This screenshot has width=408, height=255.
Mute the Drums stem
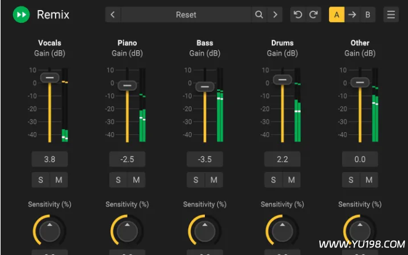pyautogui.click(x=291, y=180)
